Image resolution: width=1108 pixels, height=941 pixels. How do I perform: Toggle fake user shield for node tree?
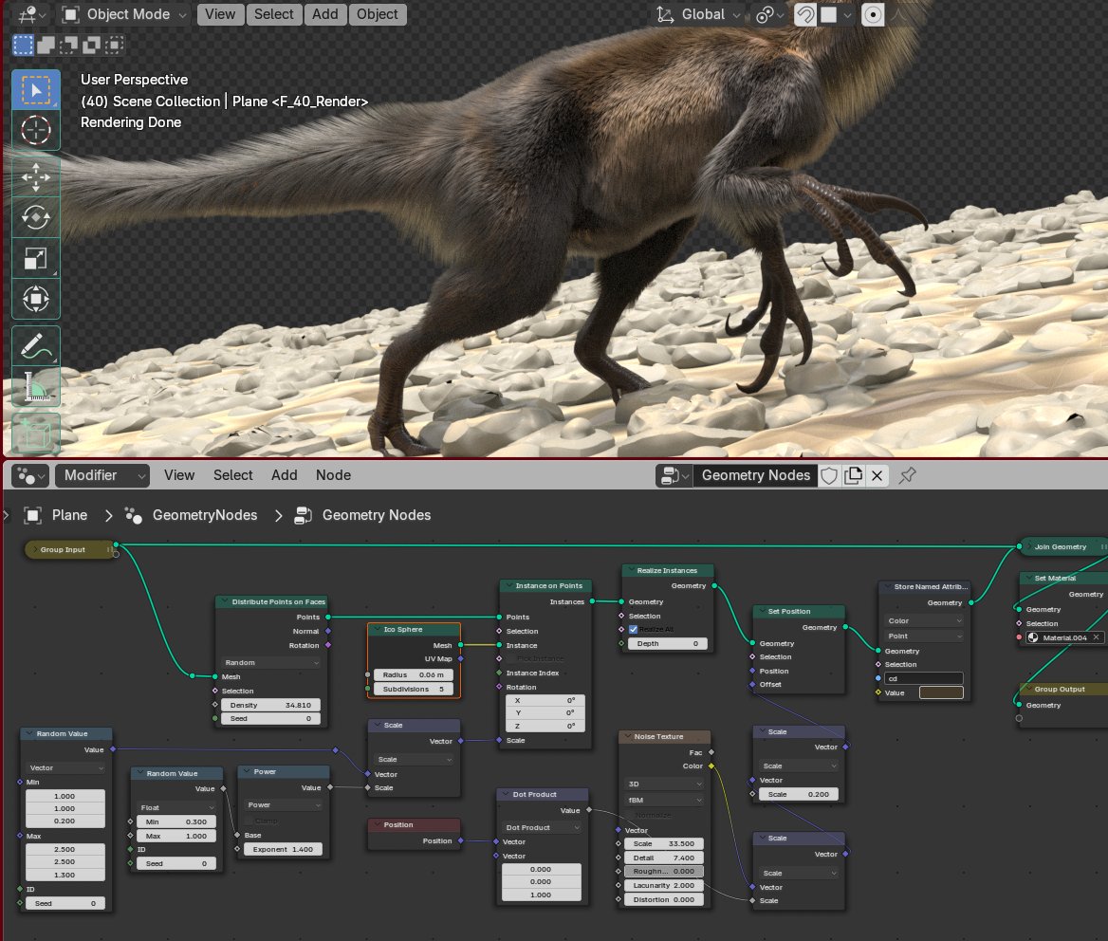pos(830,476)
